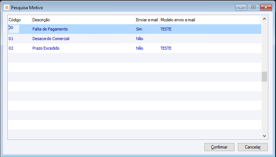This screenshot has width=276, height=157.
Task: Sort by the Descrição column header
Action: (x=83, y=20)
